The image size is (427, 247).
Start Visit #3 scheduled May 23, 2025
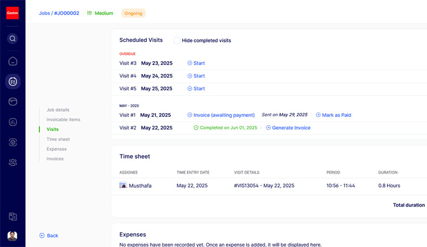tap(196, 63)
